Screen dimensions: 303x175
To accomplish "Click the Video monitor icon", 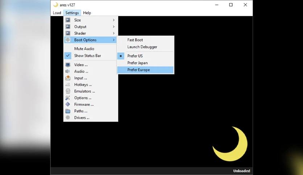I will click(68, 65).
